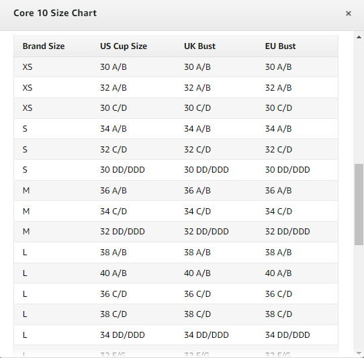364x358 pixels.
Task: Select the M cell in the 32 DD/DDD row
Action: (x=26, y=232)
